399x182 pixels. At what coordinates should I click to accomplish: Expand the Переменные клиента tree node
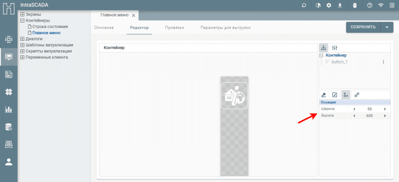[x=22, y=57]
